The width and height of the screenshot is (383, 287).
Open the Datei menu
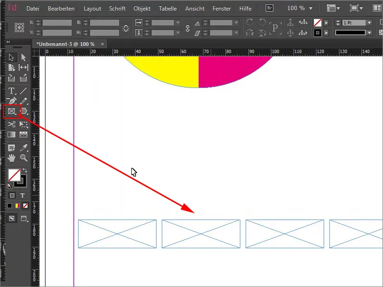(x=33, y=8)
